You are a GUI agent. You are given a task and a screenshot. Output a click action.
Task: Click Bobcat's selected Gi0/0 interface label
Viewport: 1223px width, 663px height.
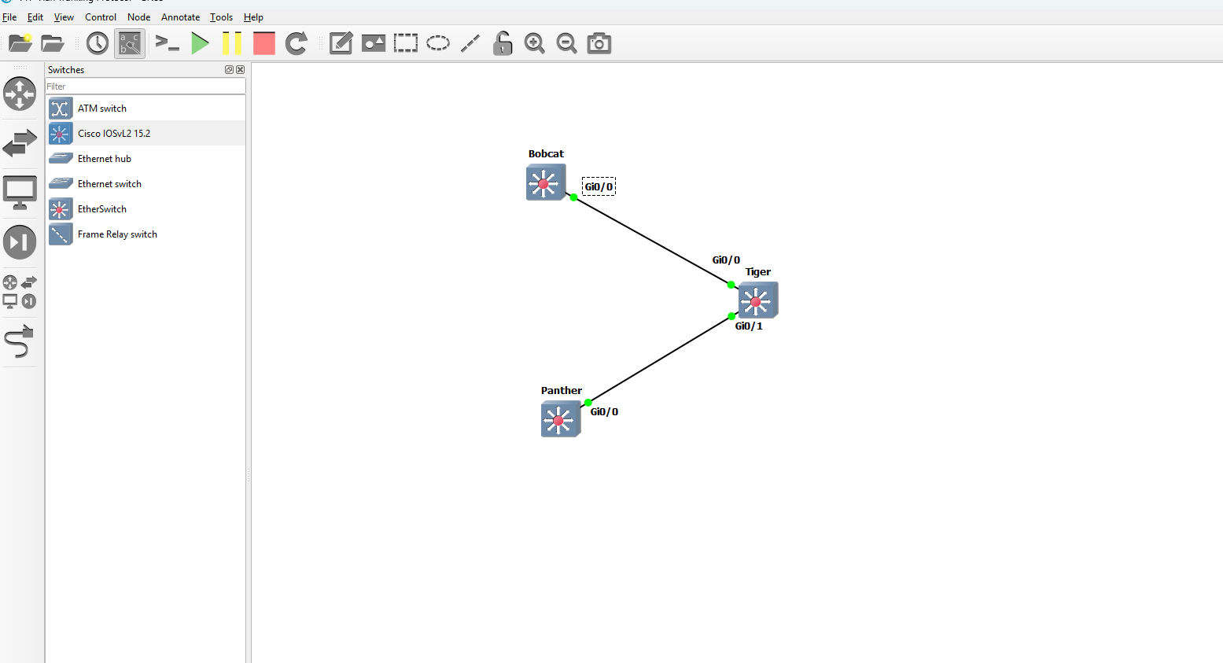599,186
